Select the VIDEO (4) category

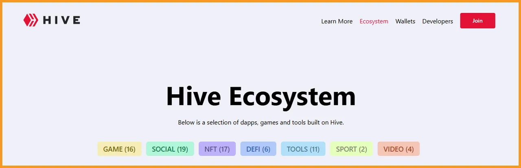tap(398, 149)
